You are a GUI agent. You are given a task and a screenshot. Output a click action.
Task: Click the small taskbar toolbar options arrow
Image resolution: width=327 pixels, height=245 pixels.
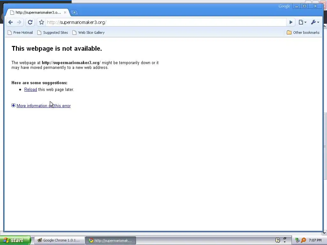coord(285,242)
